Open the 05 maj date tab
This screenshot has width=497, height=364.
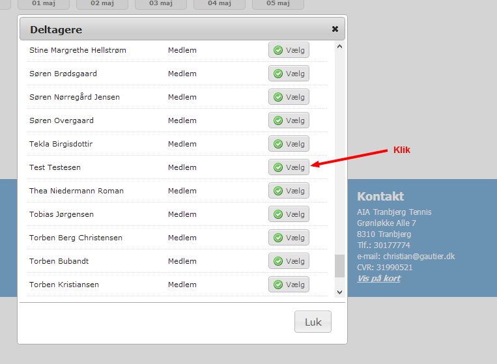pos(278,4)
